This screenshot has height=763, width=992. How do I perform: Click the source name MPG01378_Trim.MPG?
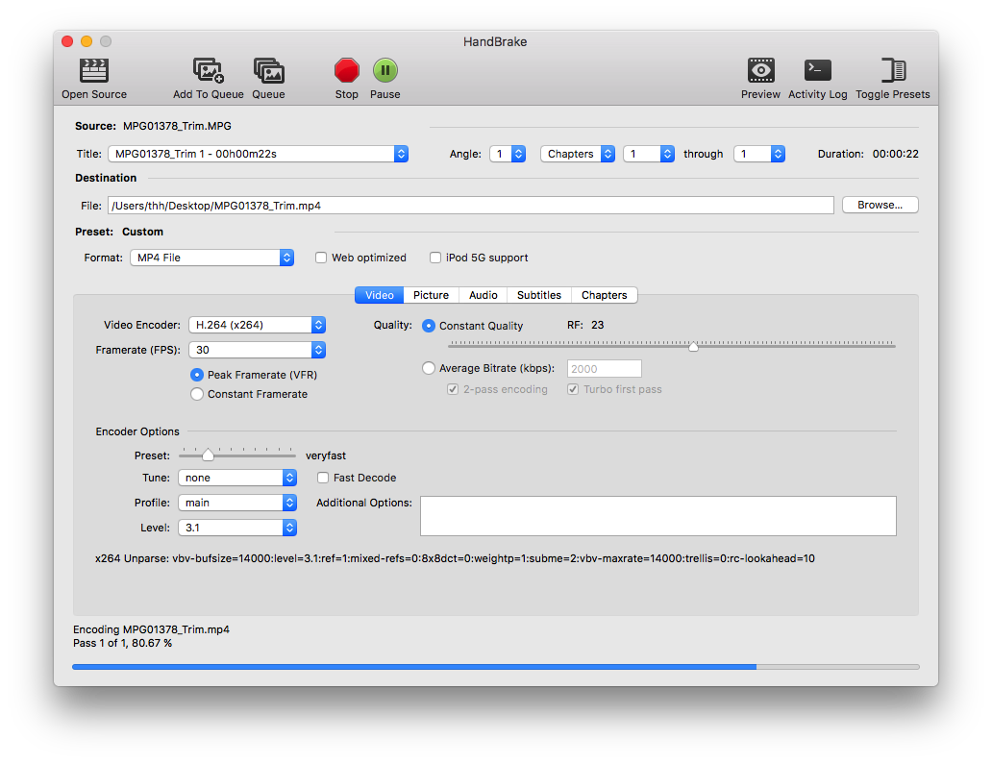[177, 126]
